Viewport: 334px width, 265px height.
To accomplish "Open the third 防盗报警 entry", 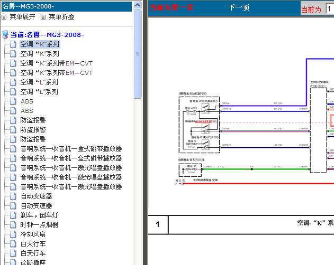I will [33, 139].
